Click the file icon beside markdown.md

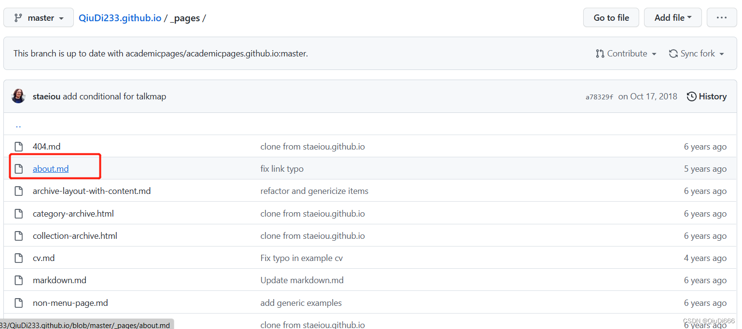pos(19,280)
